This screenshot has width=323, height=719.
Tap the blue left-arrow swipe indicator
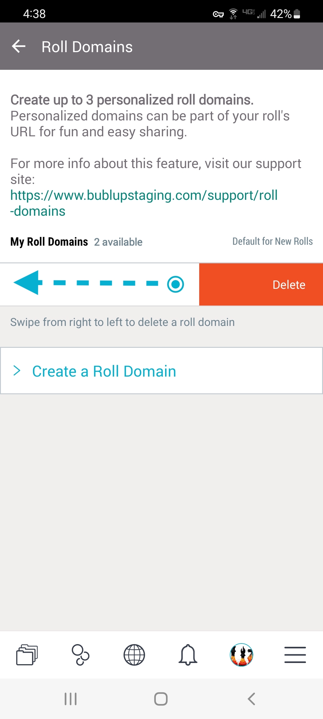(x=28, y=283)
